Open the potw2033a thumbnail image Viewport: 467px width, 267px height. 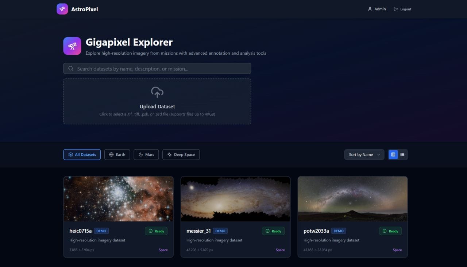coord(353,199)
